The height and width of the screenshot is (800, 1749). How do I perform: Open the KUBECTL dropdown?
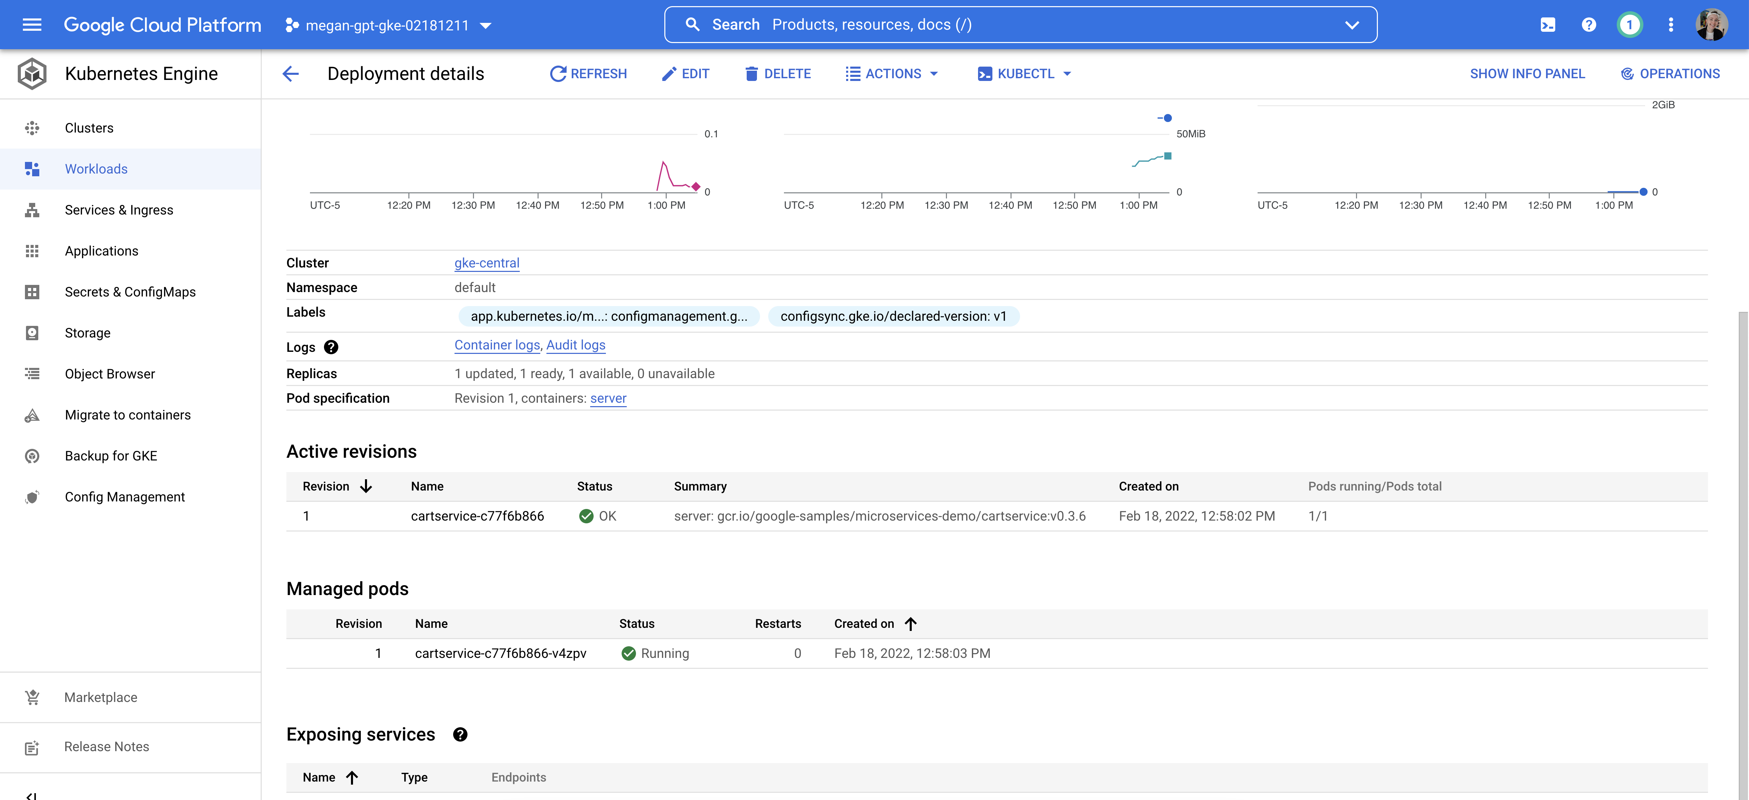(1025, 73)
